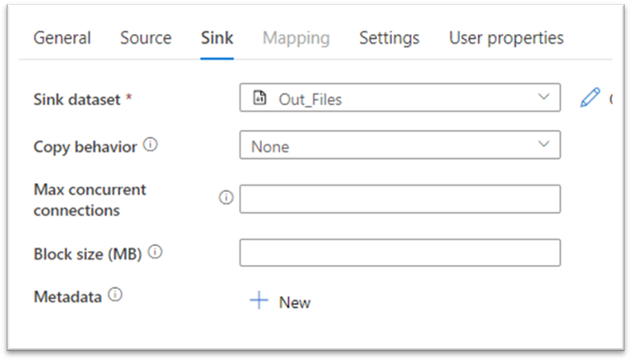Image resolution: width=632 pixels, height=361 pixels.
Task: Open the User properties tab
Action: tap(506, 38)
